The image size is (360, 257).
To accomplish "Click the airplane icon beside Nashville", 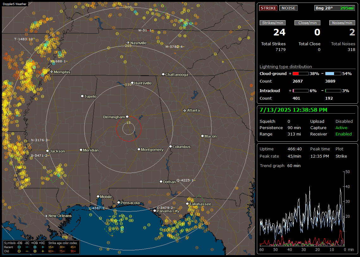I will pyautogui.click(x=128, y=43).
